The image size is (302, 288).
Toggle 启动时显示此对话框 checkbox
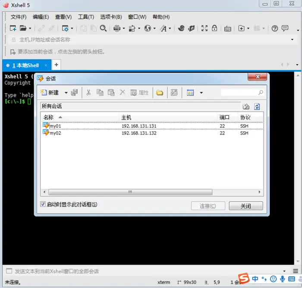tap(43, 204)
